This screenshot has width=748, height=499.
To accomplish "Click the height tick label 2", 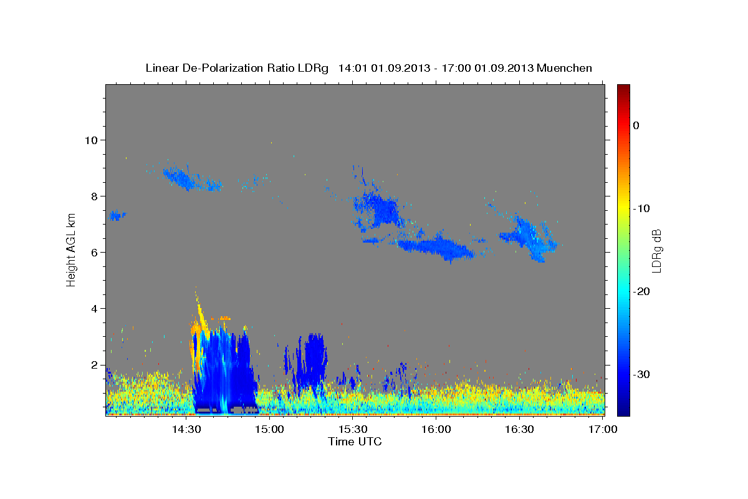I will click(x=95, y=365).
